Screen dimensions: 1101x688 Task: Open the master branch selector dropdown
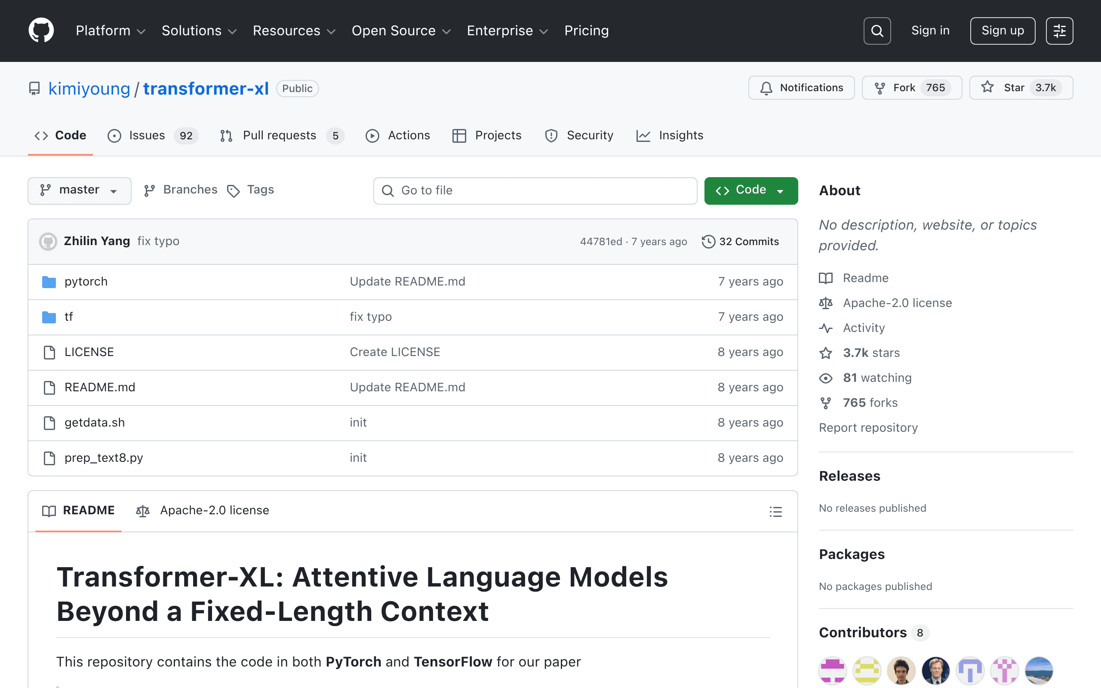[80, 190]
